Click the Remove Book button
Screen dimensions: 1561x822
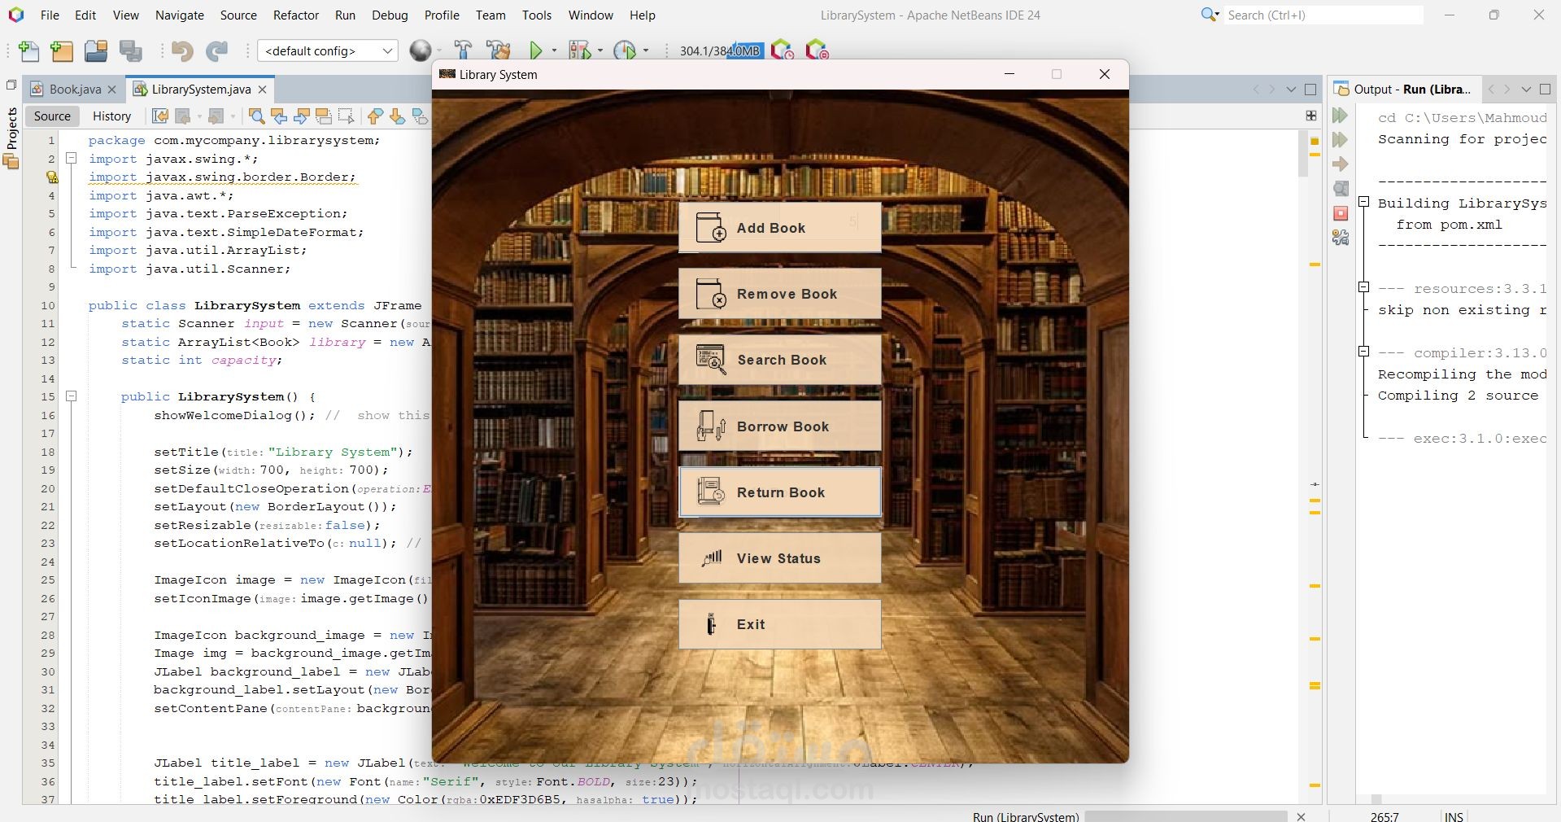[780, 294]
